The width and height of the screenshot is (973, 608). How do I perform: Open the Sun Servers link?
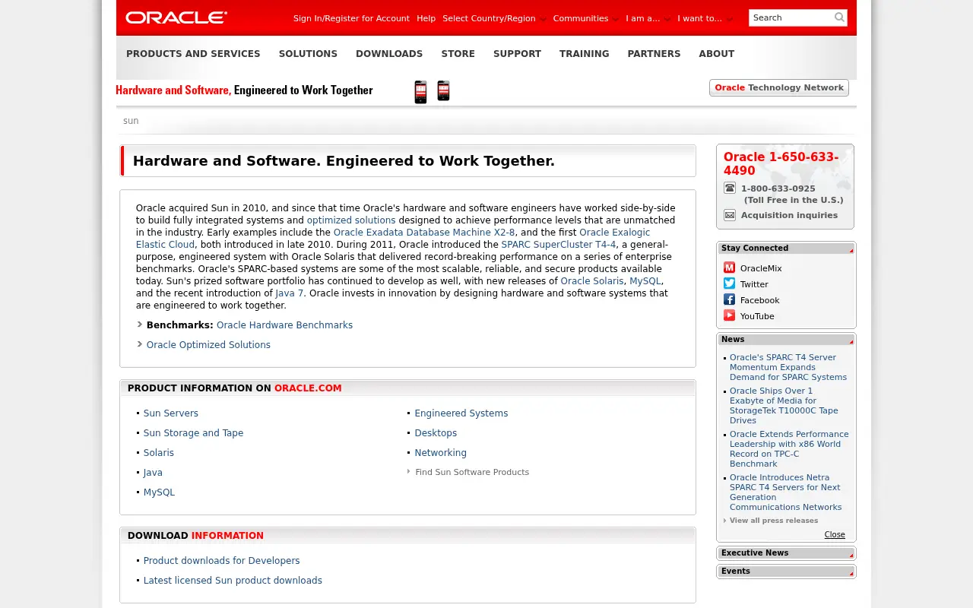[x=171, y=413]
